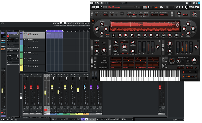Select the Object Selection arrow tool
This screenshot has height=123, width=202.
pyautogui.click(x=65, y=23)
